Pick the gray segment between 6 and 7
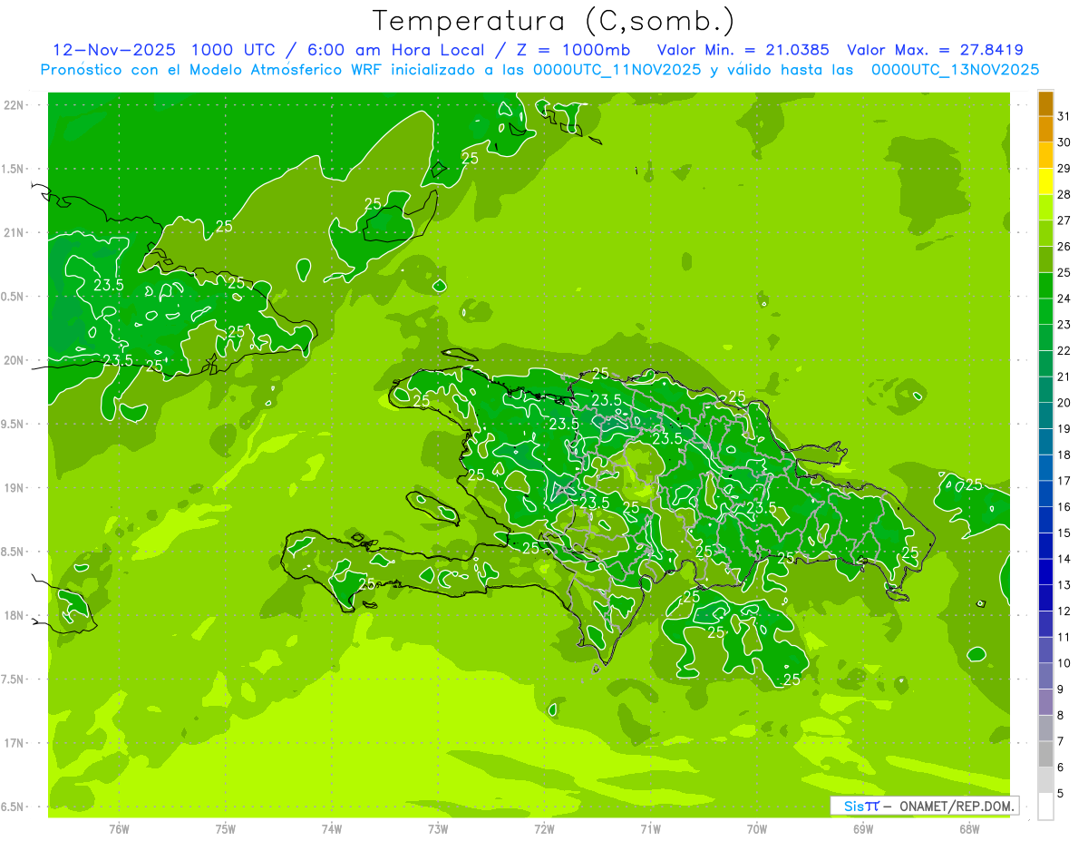Screen dimensions: 1088x841 (1045, 754)
